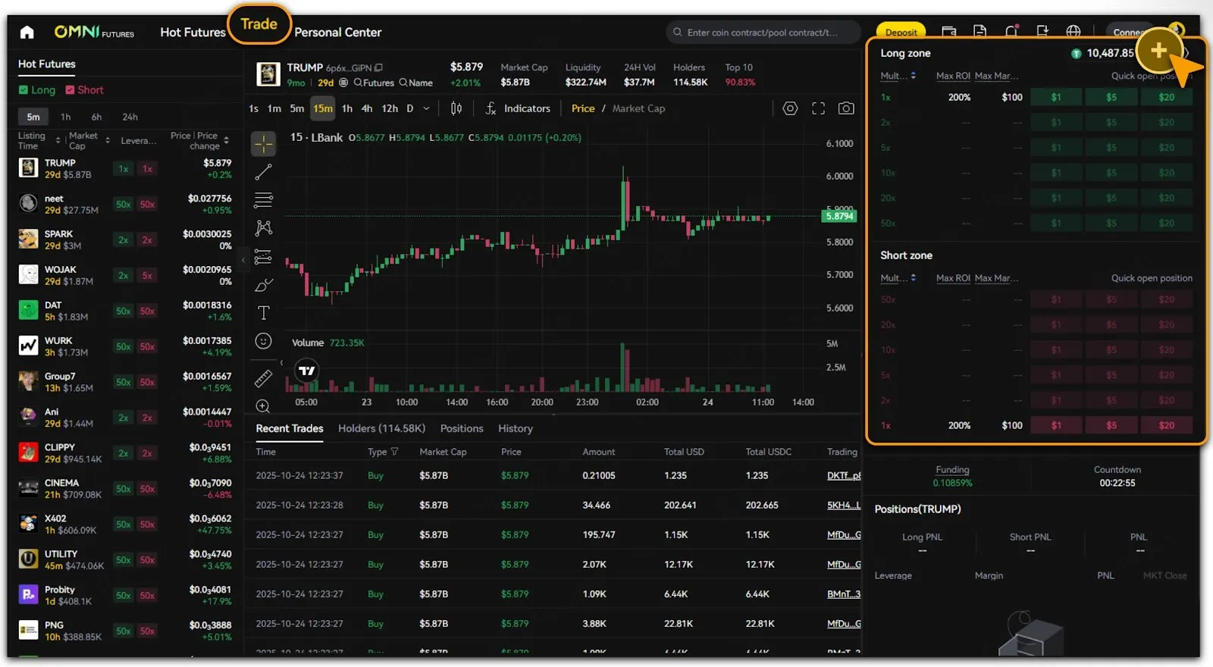The image size is (1213, 667).
Task: Open the candlestick chart type icon
Action: [456, 108]
